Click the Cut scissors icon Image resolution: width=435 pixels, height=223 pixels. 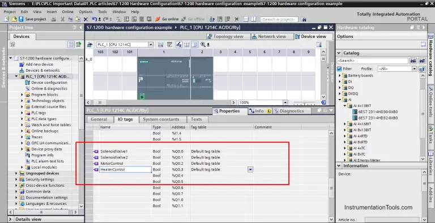coord(63,19)
